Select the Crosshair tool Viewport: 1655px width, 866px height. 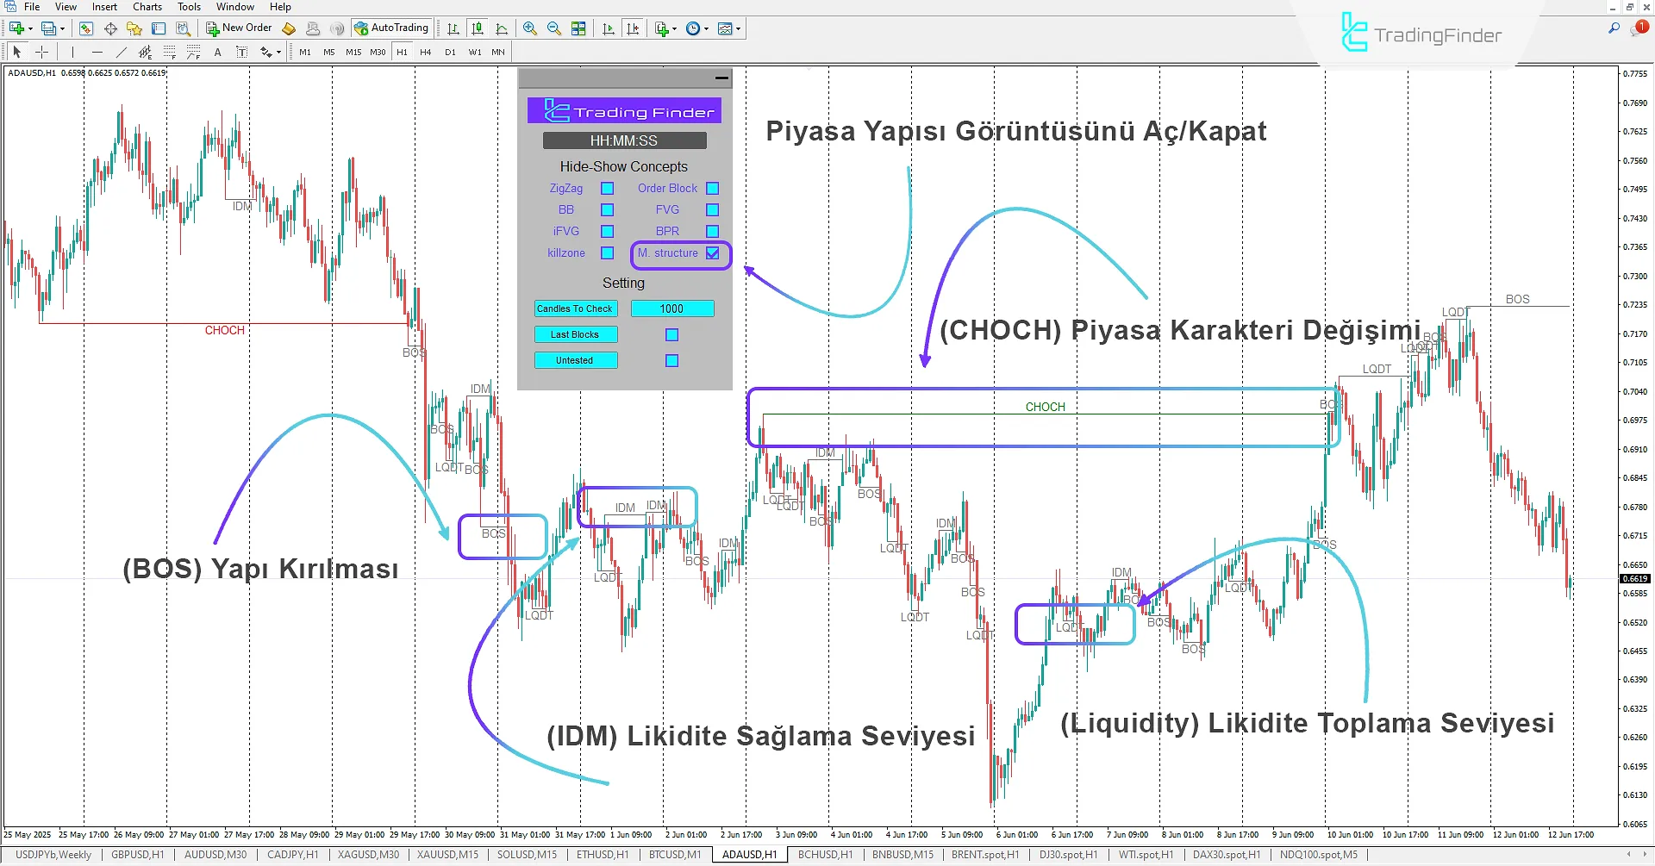click(x=42, y=52)
